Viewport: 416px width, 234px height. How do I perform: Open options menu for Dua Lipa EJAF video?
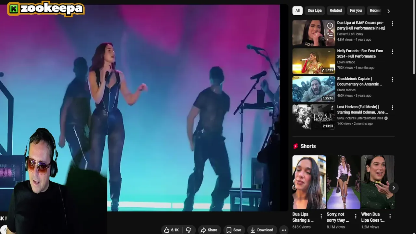(392, 23)
